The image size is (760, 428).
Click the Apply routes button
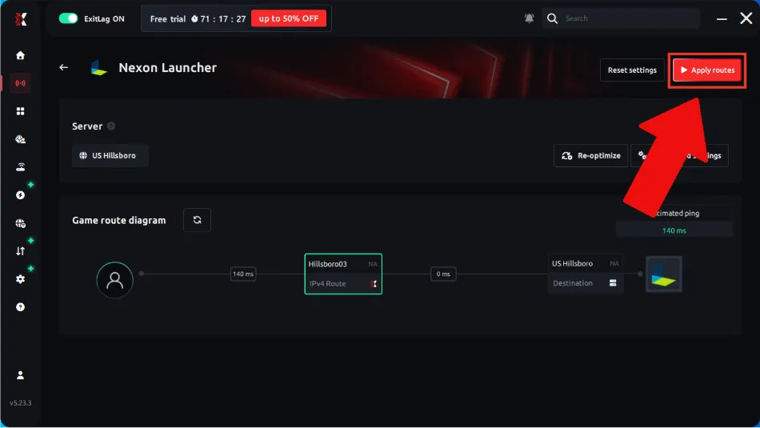click(707, 70)
